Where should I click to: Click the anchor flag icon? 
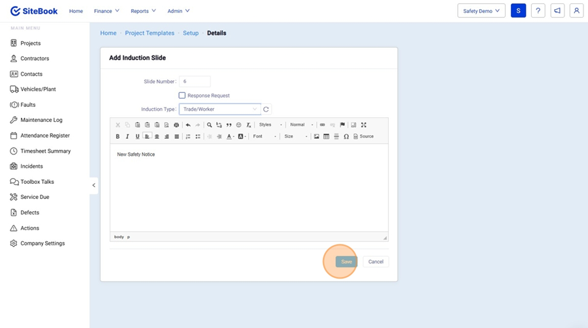[x=342, y=125]
